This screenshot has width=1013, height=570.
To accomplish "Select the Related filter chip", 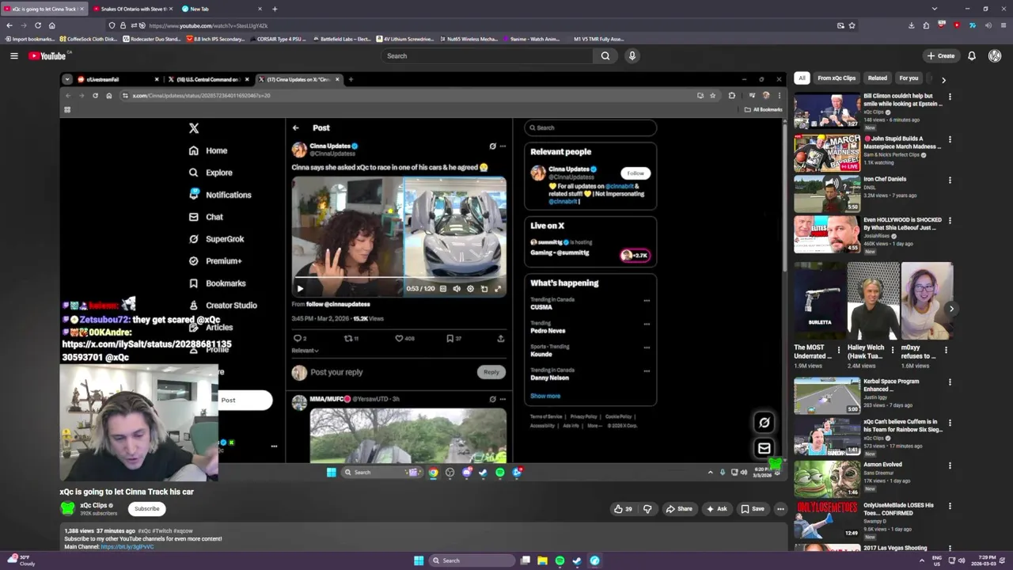I will coord(877,78).
